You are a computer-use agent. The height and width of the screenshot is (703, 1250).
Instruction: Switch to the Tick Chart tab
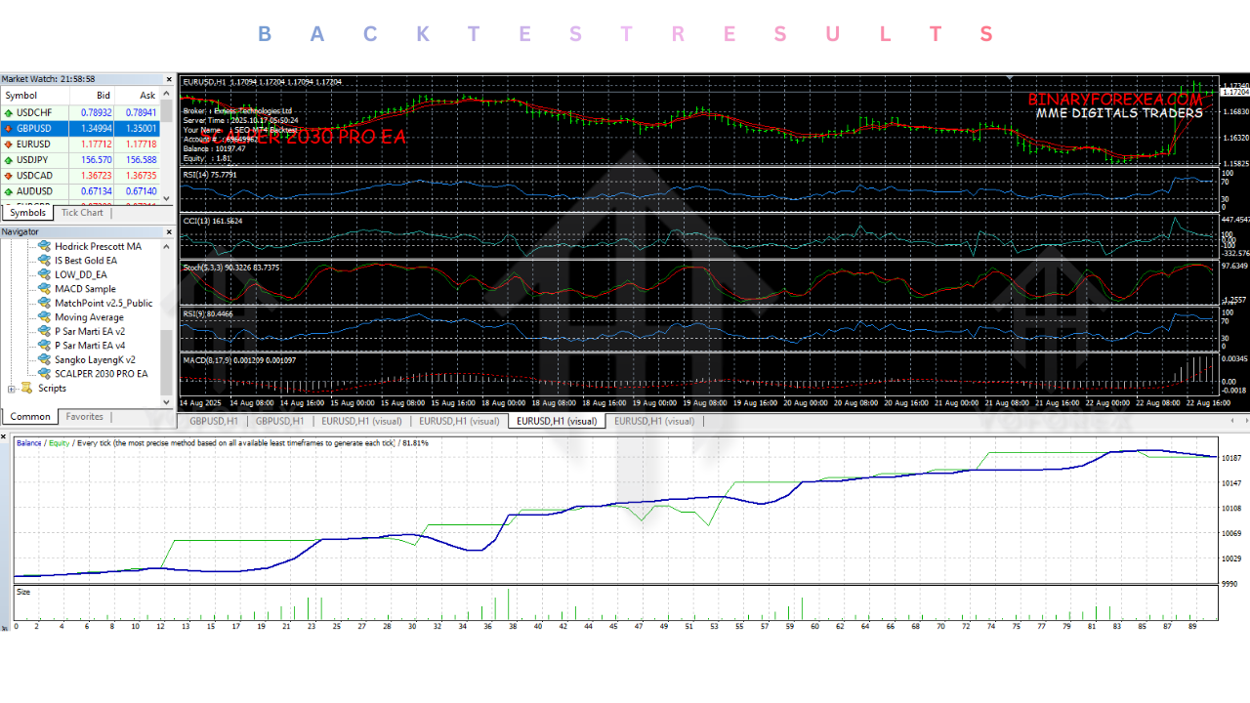click(82, 212)
